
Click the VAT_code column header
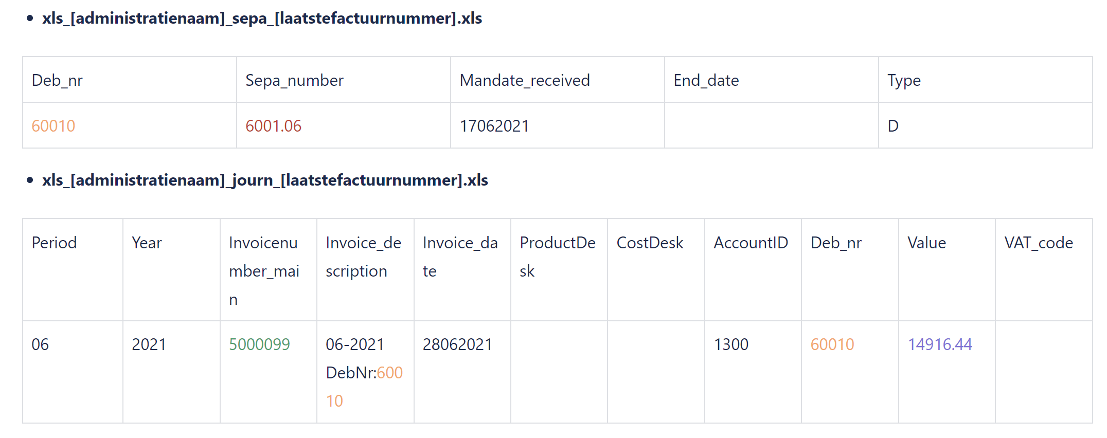1039,243
